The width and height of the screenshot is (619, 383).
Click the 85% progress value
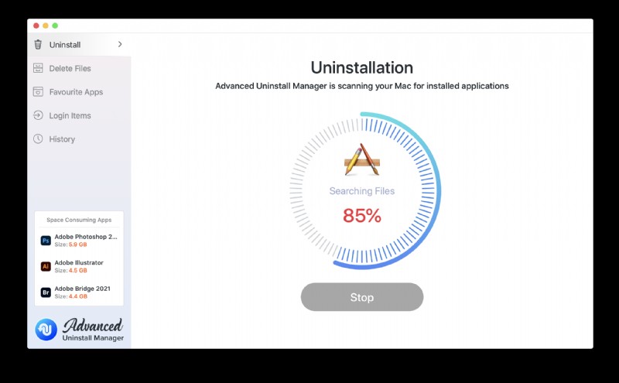pyautogui.click(x=362, y=216)
